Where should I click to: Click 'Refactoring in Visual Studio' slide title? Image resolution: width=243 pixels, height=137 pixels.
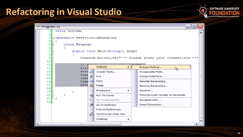(x=64, y=12)
